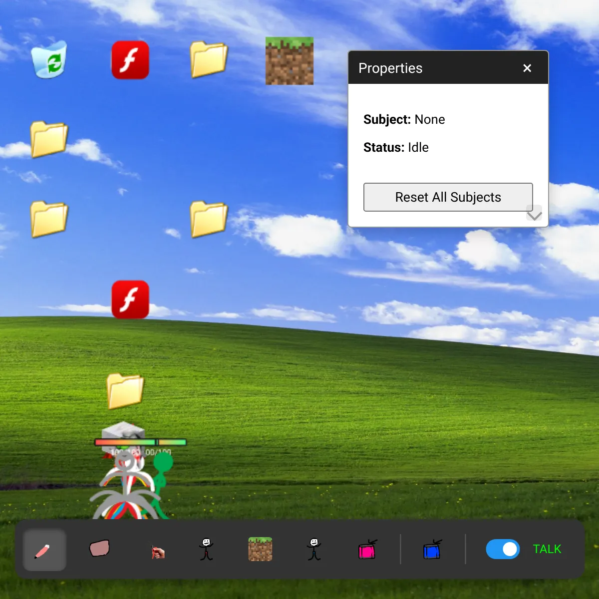Close the Properties panel
This screenshot has width=599, height=599.
[527, 68]
